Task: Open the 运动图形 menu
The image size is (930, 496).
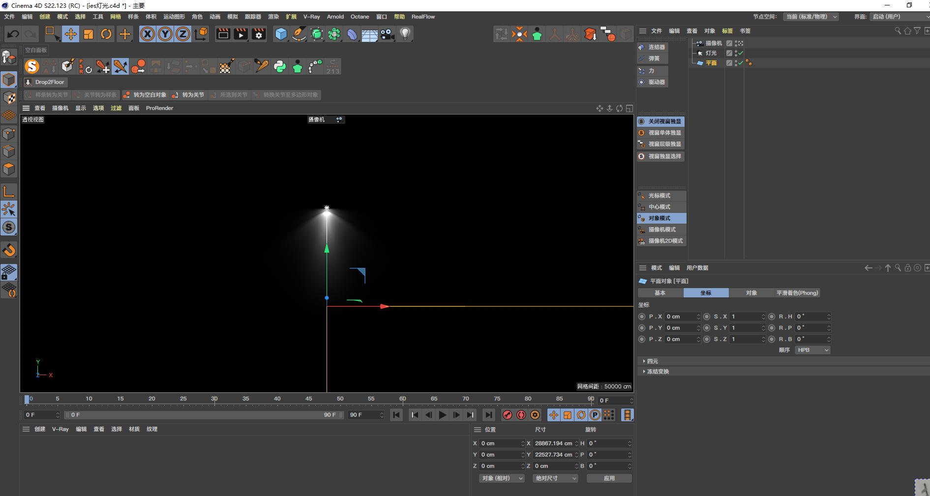Action: (174, 17)
